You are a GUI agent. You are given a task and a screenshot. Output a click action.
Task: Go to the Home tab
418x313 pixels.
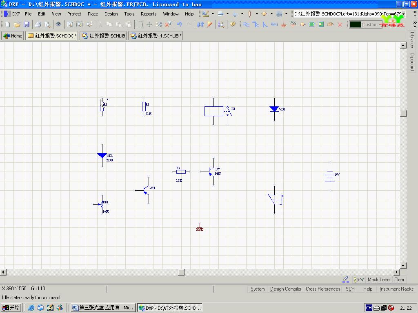click(13, 36)
